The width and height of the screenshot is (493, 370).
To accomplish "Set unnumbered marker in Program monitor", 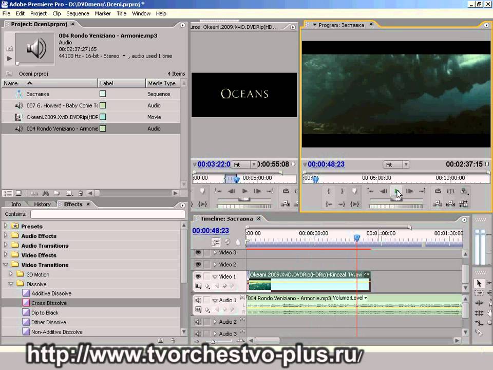I will coord(355,191).
